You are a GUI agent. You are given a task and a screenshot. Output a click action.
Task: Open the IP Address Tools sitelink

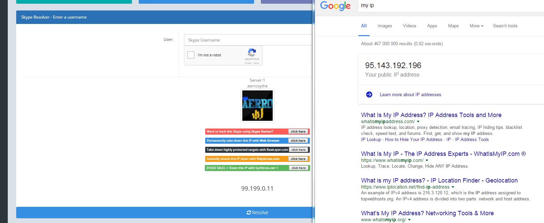click(x=472, y=140)
